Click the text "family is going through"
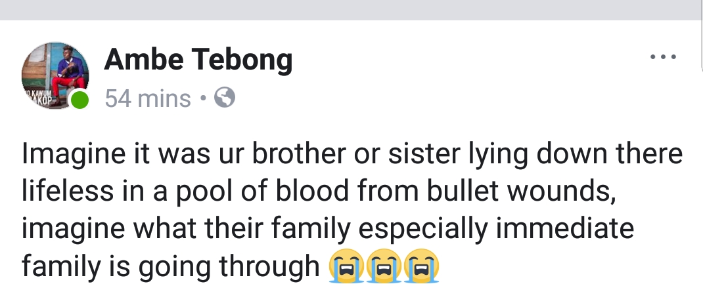 click(x=170, y=266)
